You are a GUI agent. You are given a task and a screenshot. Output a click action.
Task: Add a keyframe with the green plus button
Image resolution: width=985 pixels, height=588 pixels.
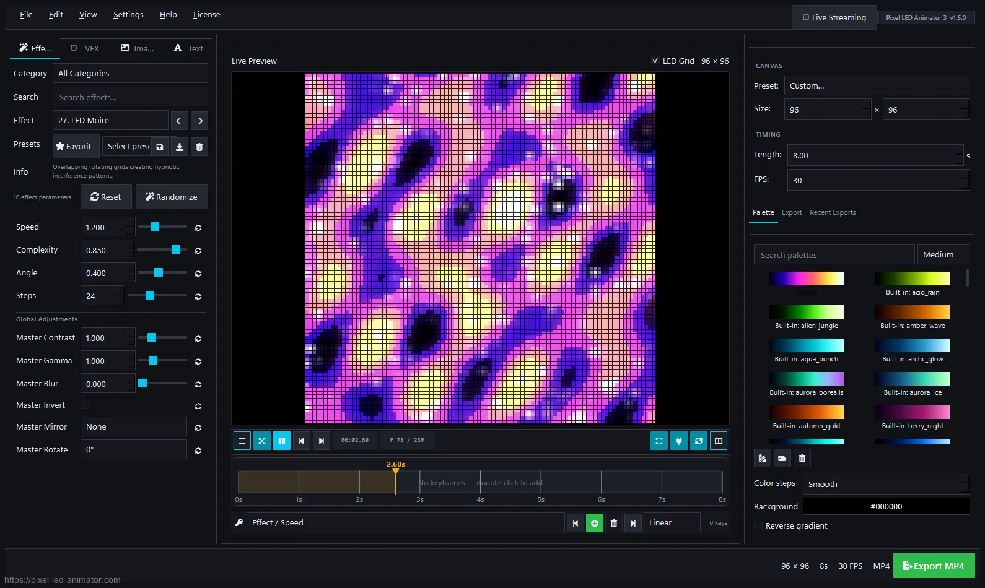pos(595,523)
